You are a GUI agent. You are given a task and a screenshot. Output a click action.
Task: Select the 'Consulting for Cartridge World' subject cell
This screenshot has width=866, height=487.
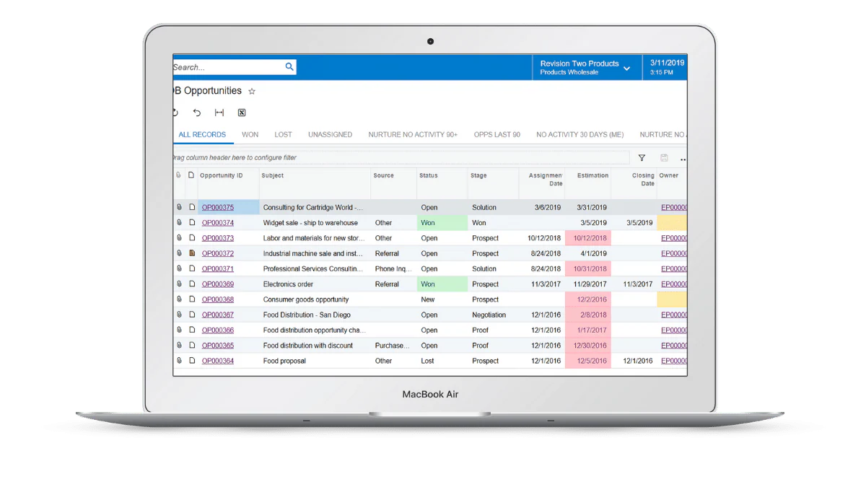tap(313, 208)
